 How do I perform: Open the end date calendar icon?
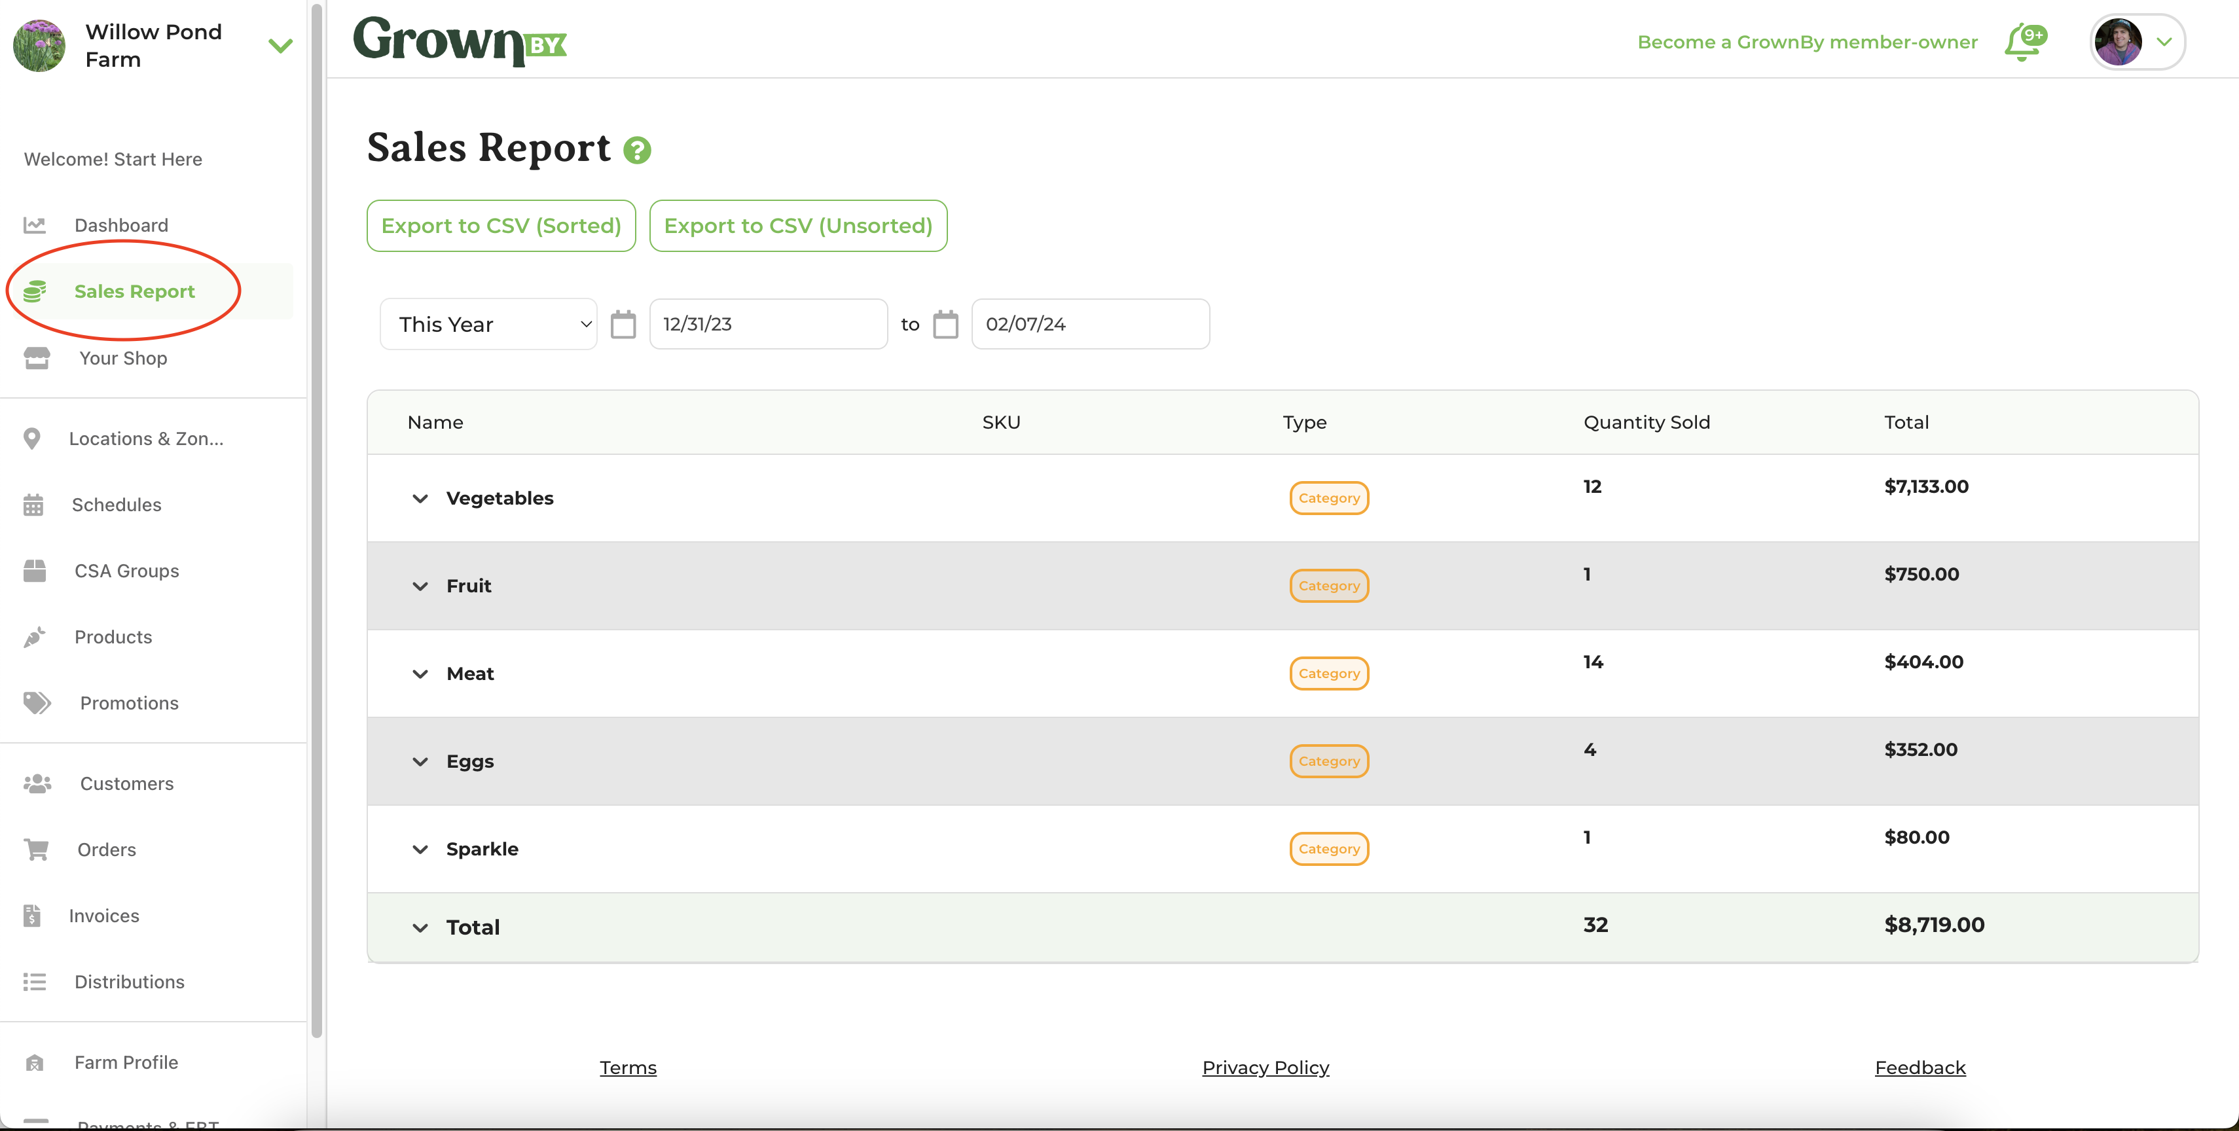click(945, 324)
